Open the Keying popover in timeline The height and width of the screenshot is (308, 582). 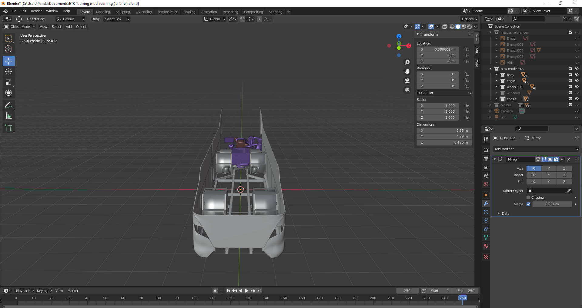click(44, 291)
